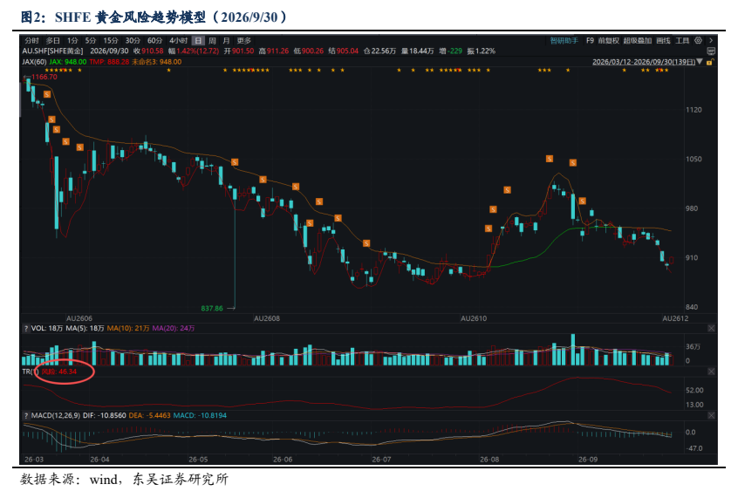Click the MA(10): 21万 volume average label
738x498 pixels.
(128, 328)
